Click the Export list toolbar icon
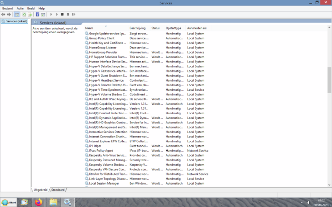The height and width of the screenshot is (207, 332). pos(29,14)
